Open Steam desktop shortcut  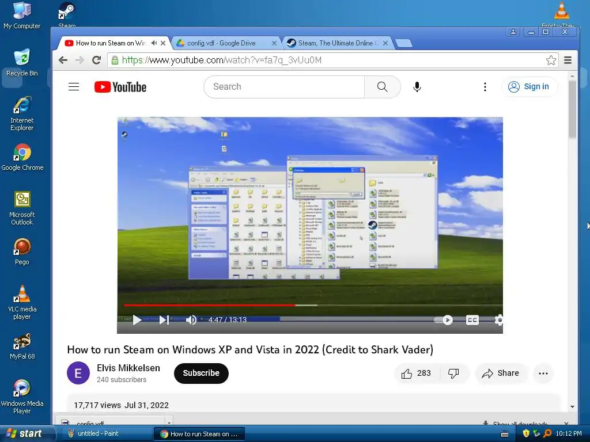click(x=67, y=14)
